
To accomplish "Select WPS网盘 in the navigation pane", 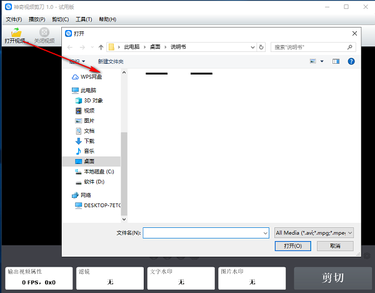I will click(x=91, y=76).
